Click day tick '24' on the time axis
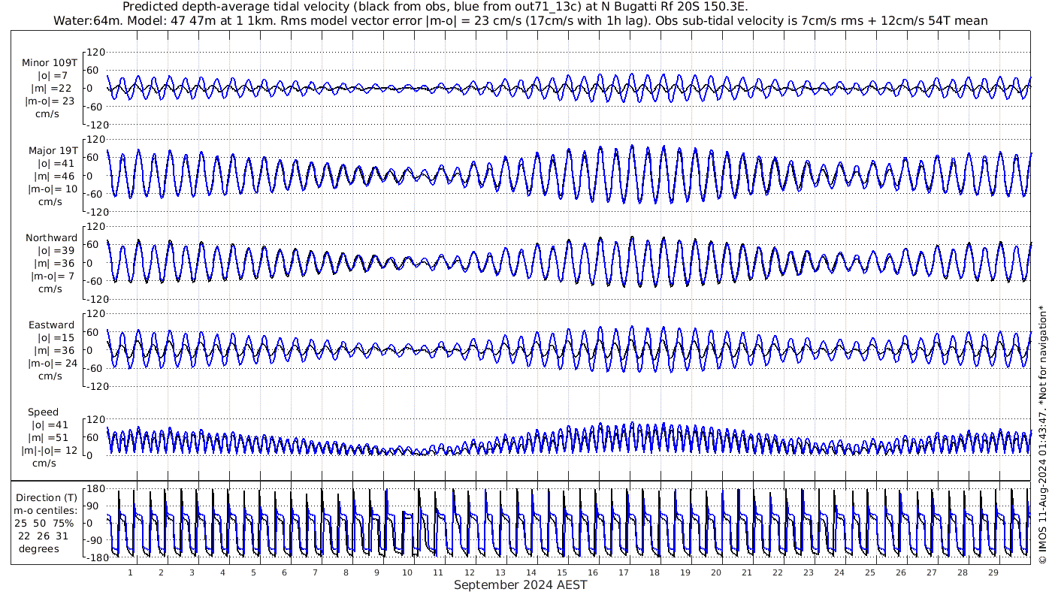 (x=839, y=572)
